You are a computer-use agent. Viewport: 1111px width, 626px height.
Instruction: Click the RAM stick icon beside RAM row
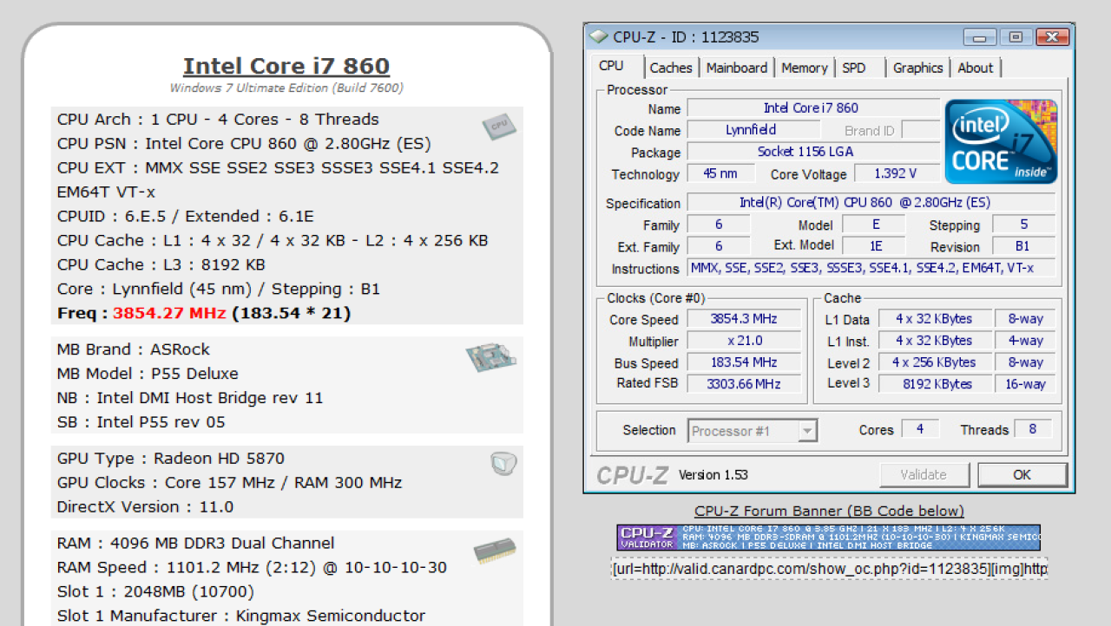(495, 551)
